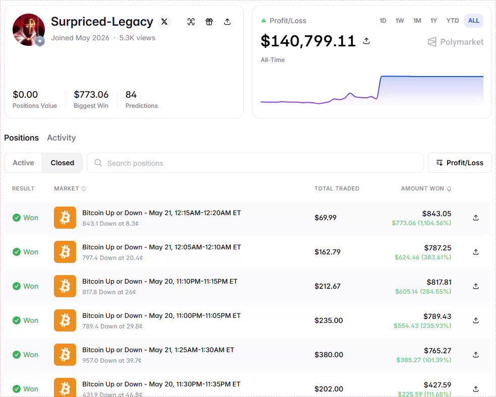Click the gift icon in the profile header
The image size is (496, 397).
(x=209, y=22)
